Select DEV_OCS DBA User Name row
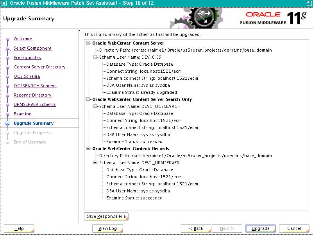313x235 pixels. pyautogui.click(x=138, y=85)
